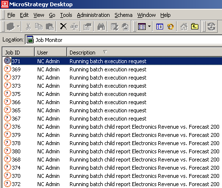Open the Go menu
The height and width of the screenshot is (188, 222).
[x=52, y=15]
